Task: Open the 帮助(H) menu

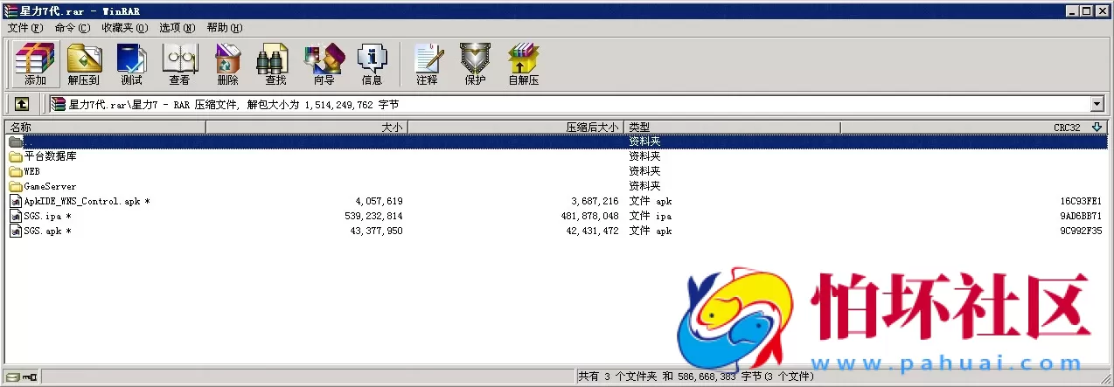Action: coord(225,27)
